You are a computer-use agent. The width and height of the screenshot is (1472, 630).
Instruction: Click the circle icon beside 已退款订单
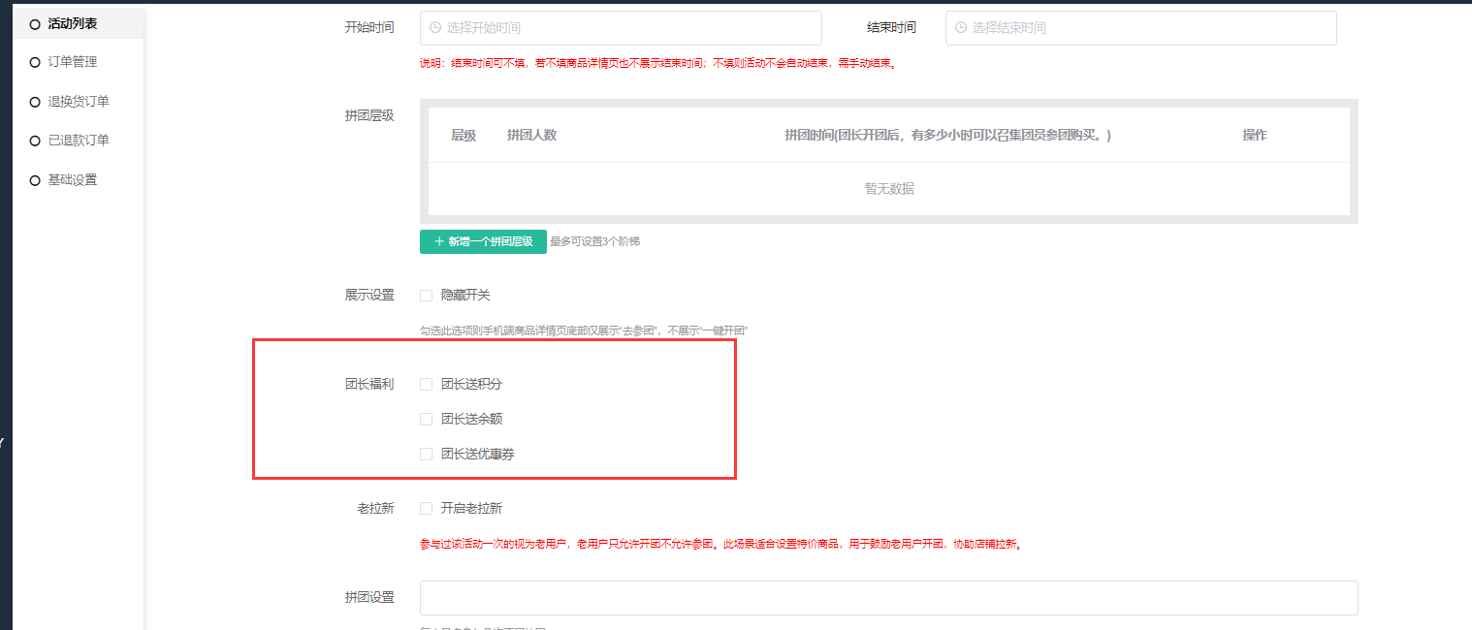click(x=35, y=141)
